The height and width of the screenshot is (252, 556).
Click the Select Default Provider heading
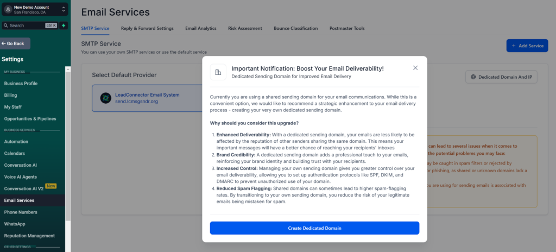tap(124, 75)
